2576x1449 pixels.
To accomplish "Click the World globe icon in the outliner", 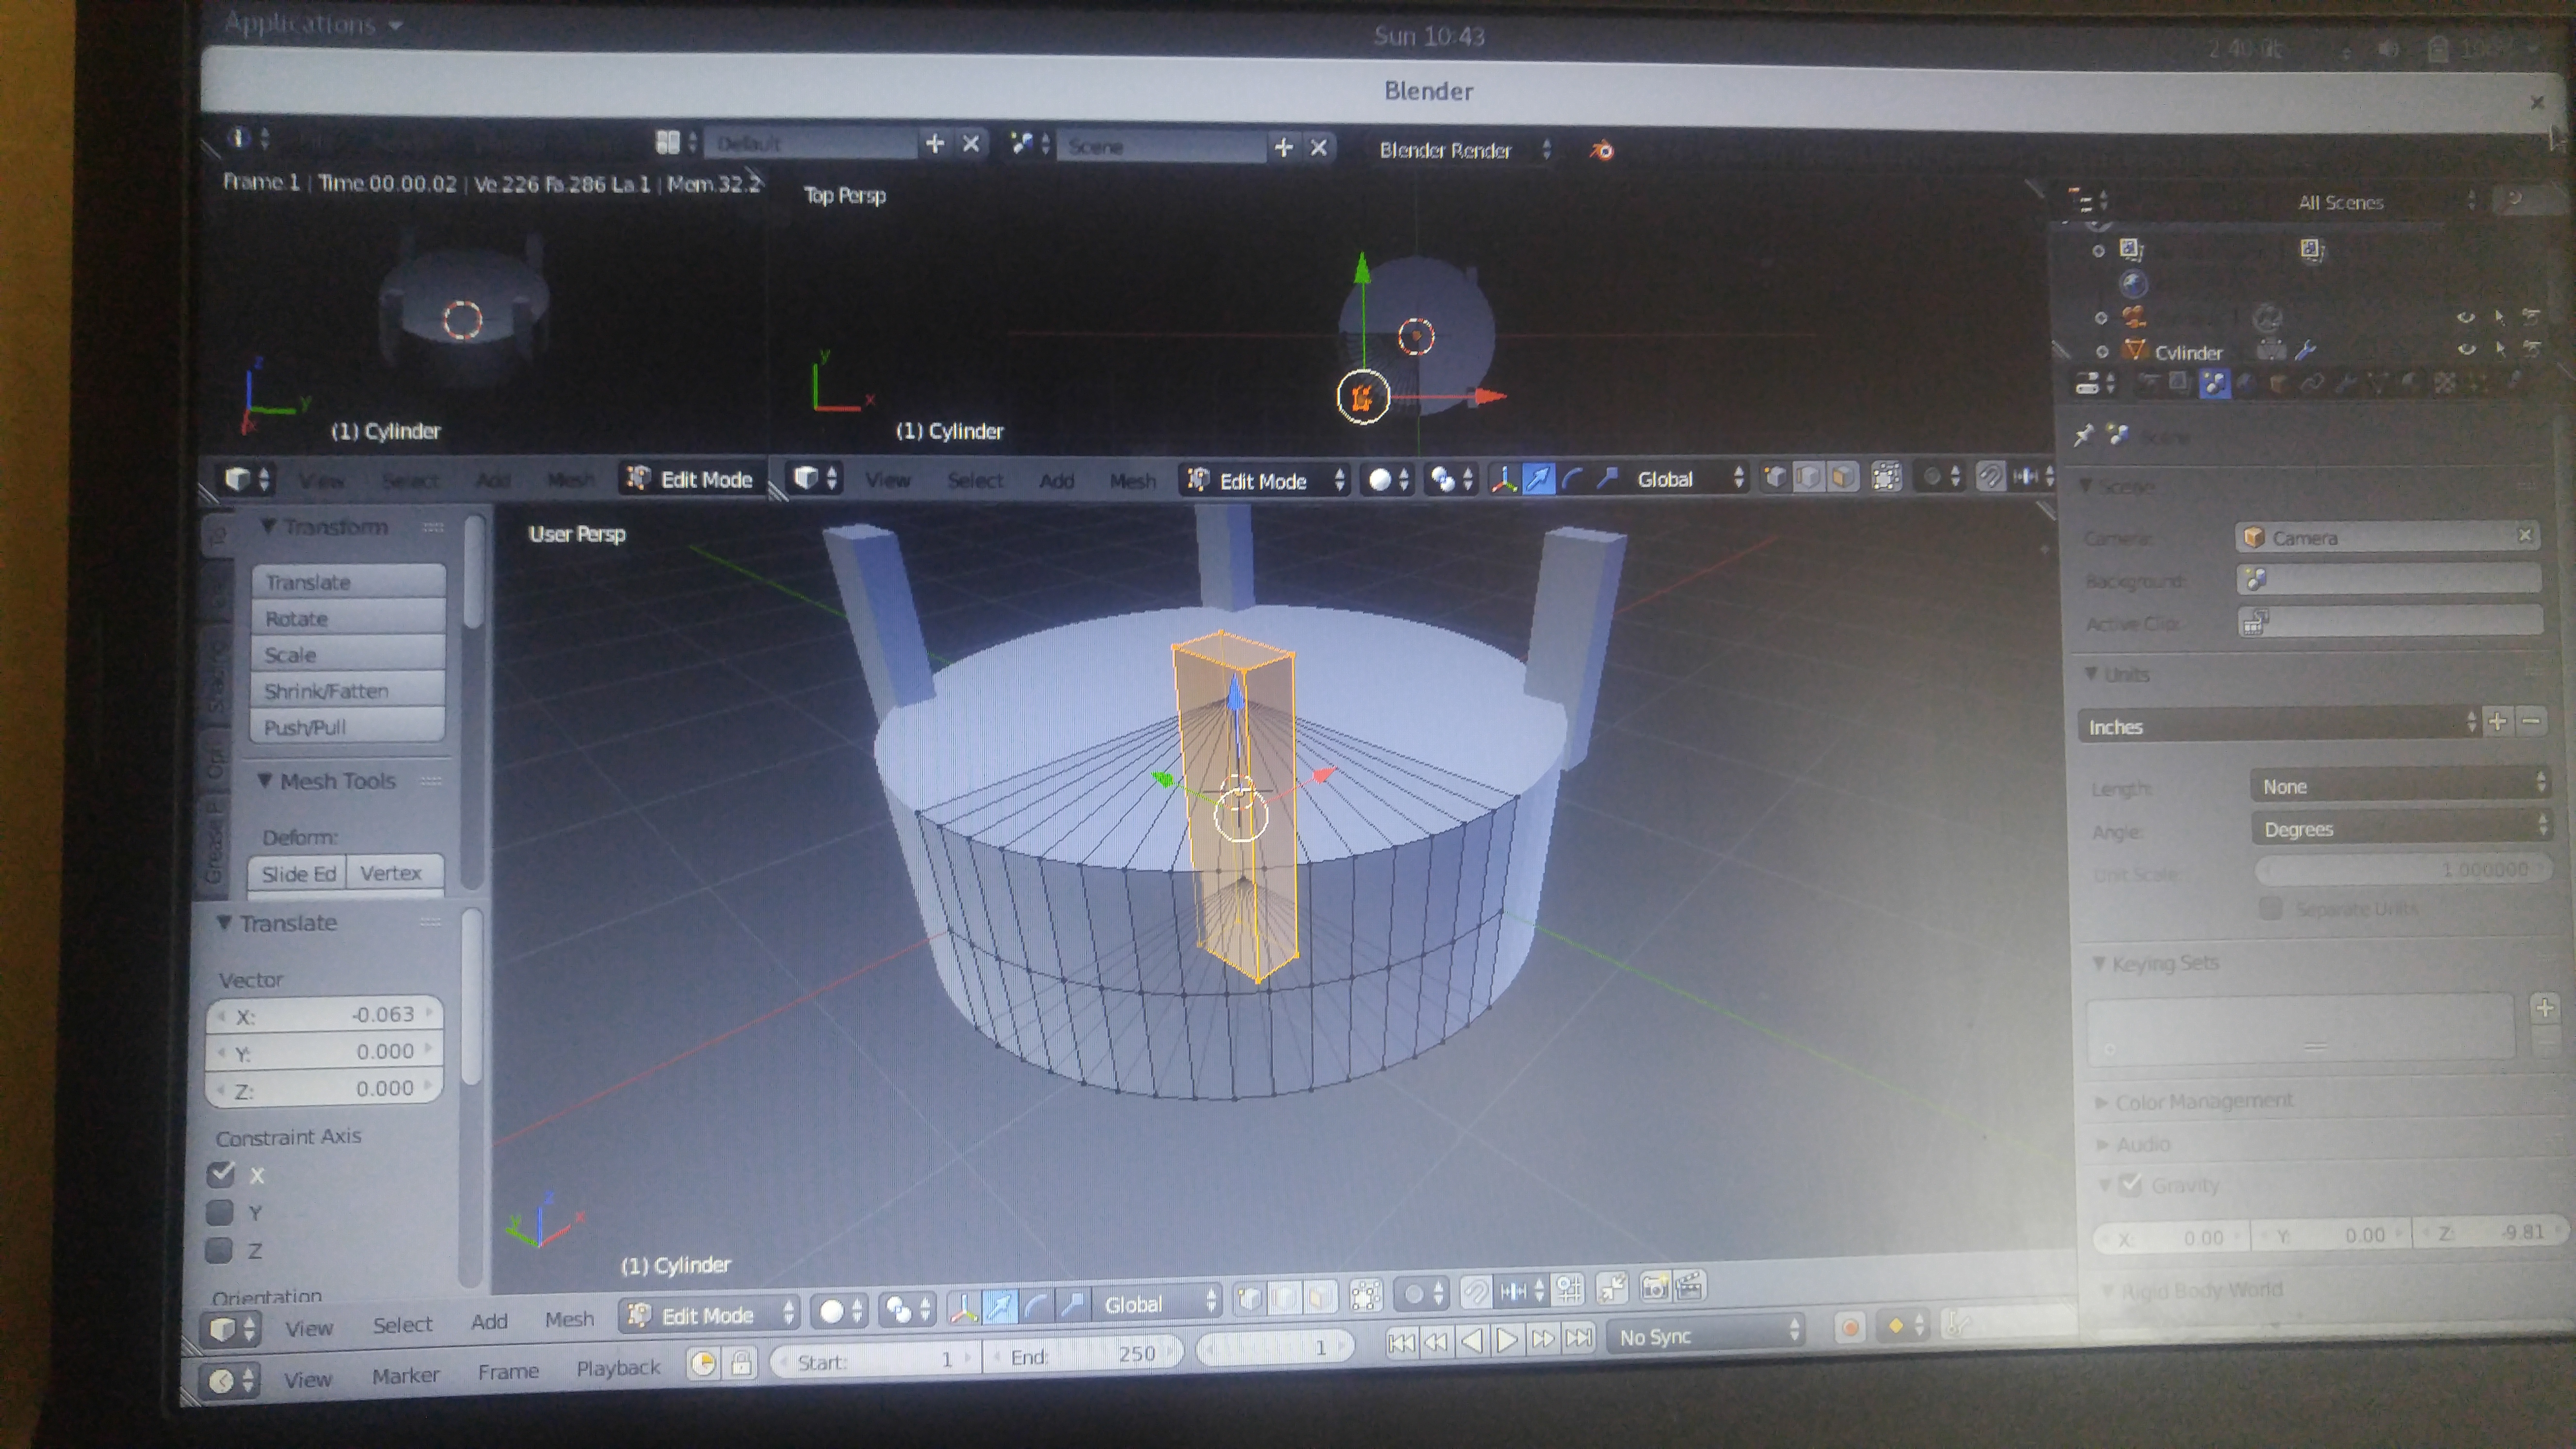I will click(x=2134, y=284).
